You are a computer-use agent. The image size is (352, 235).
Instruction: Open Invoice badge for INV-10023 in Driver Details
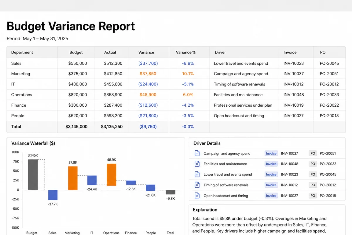click(271, 174)
